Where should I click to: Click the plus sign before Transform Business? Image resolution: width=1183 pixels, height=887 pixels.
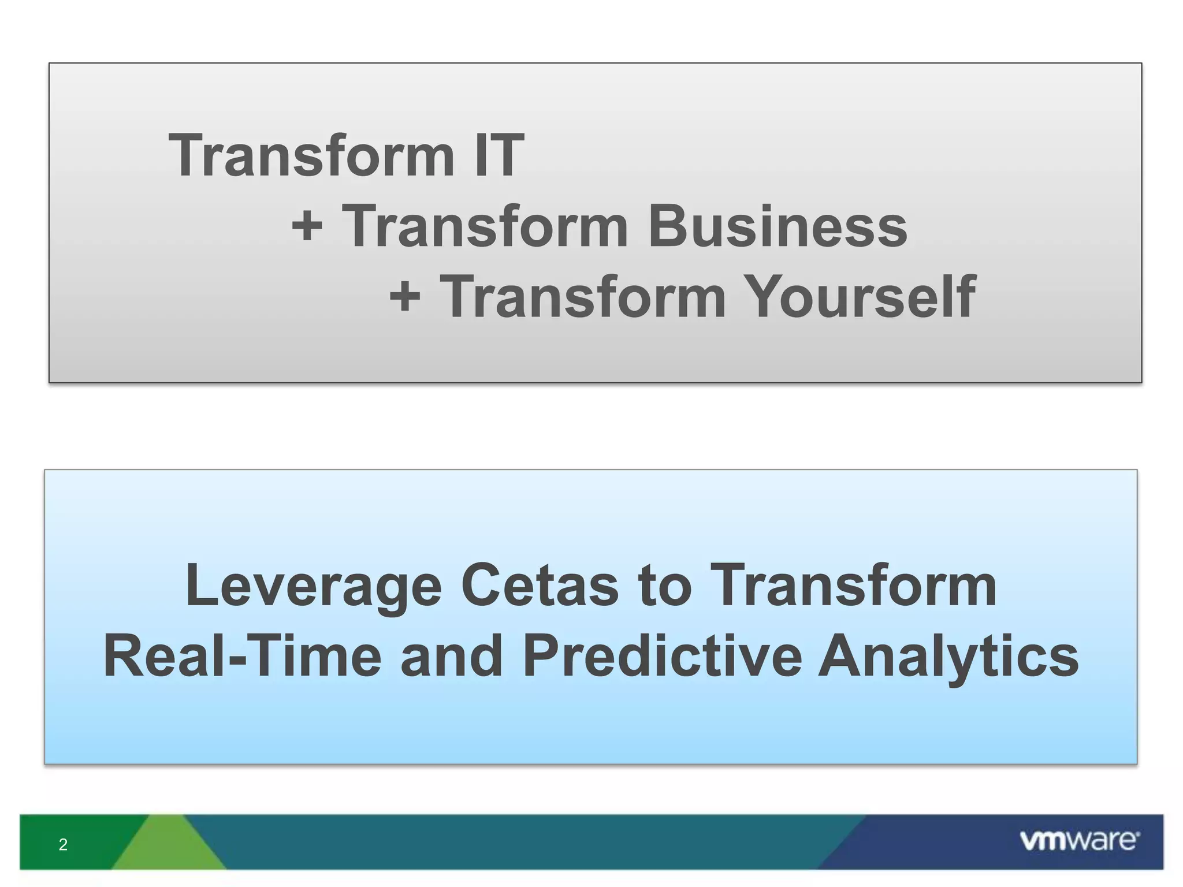(307, 226)
